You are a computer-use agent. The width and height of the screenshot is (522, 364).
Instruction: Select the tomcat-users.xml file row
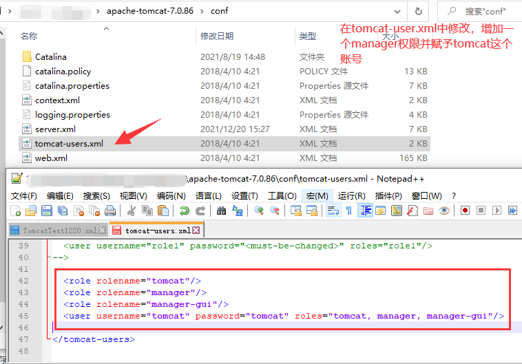coord(225,144)
